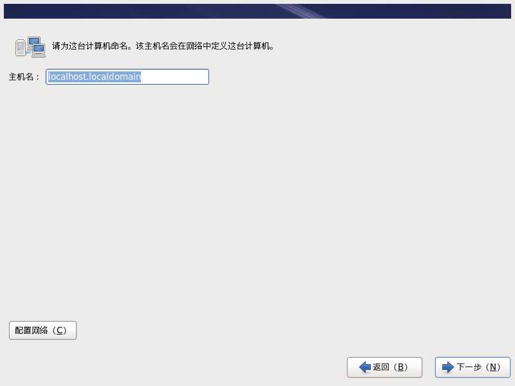The width and height of the screenshot is (515, 386).
Task: Click the 下一步 text on the next button
Action: tap(469, 367)
